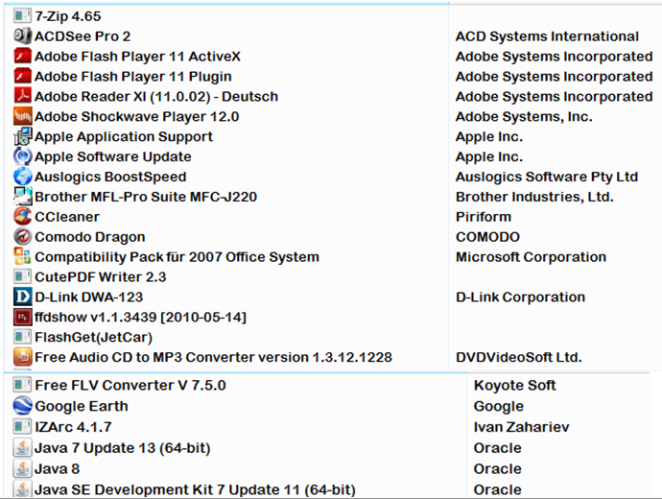The image size is (662, 499).
Task: Select Java 7 Update 13 (64-bit) name
Action: tap(123, 448)
